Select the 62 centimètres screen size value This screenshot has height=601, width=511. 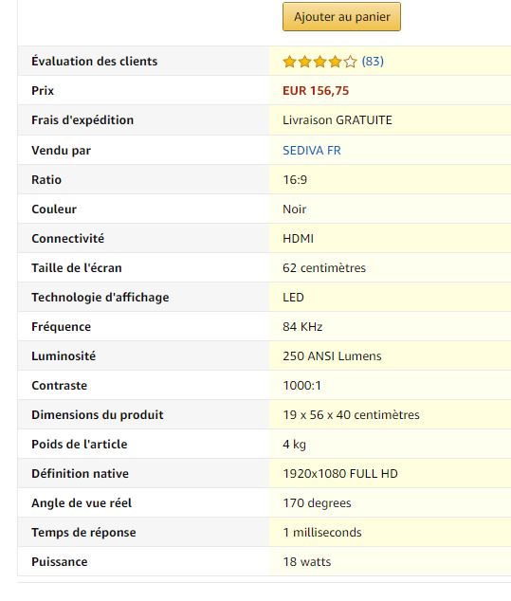(x=324, y=268)
